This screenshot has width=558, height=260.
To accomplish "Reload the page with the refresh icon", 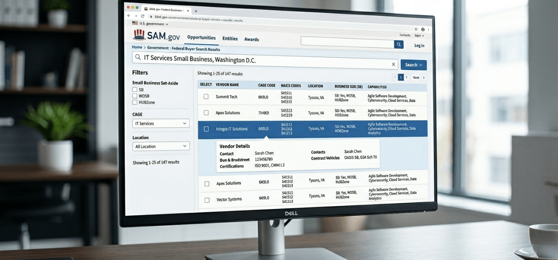I will point(143,16).
